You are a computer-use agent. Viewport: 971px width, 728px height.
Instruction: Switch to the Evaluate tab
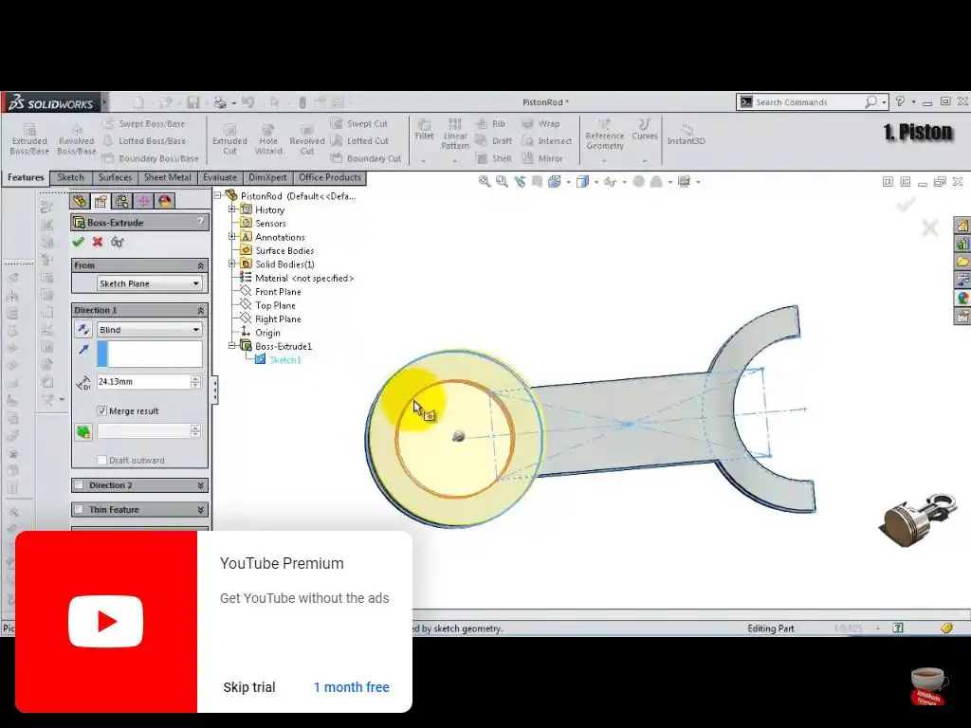[220, 177]
